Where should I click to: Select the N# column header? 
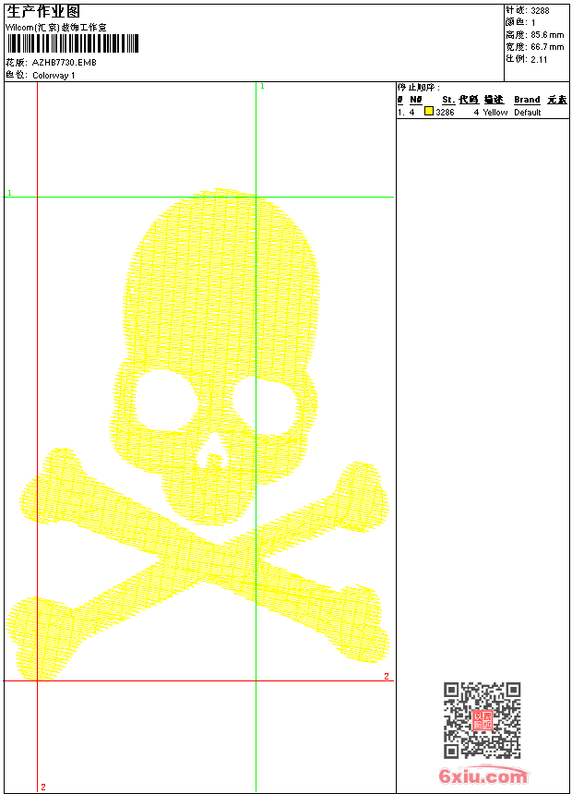pyautogui.click(x=415, y=100)
